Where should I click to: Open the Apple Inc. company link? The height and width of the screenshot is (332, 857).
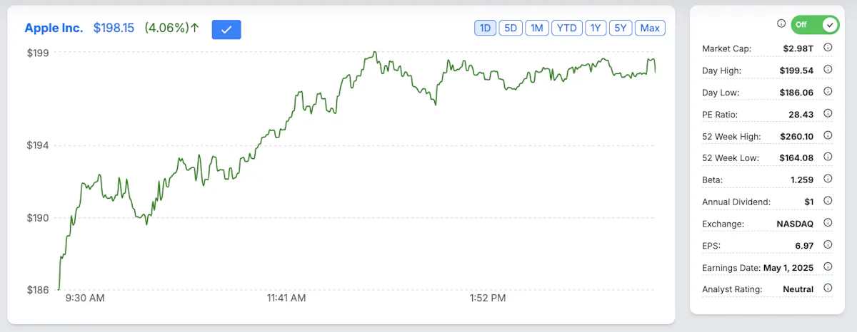coord(54,28)
